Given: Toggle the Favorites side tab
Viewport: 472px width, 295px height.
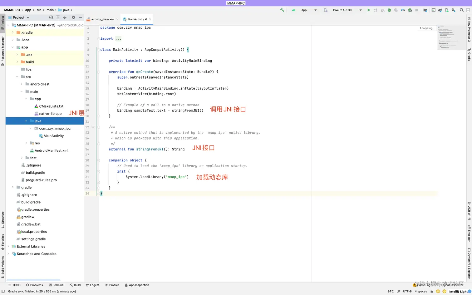Looking at the screenshot, I should coord(3,242).
